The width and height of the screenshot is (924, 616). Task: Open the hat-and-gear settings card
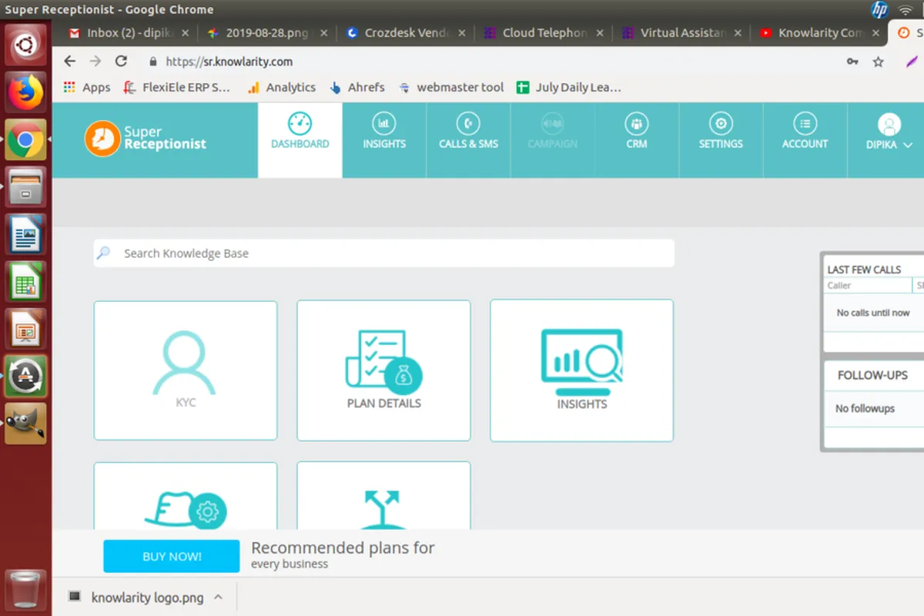[x=186, y=496]
